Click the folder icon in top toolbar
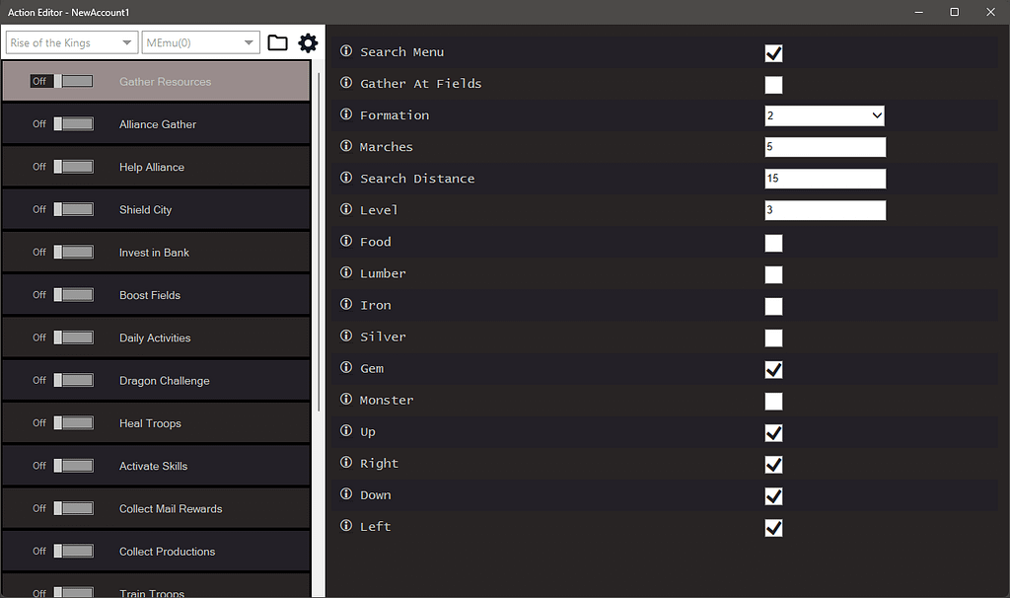The height and width of the screenshot is (598, 1010). click(277, 42)
